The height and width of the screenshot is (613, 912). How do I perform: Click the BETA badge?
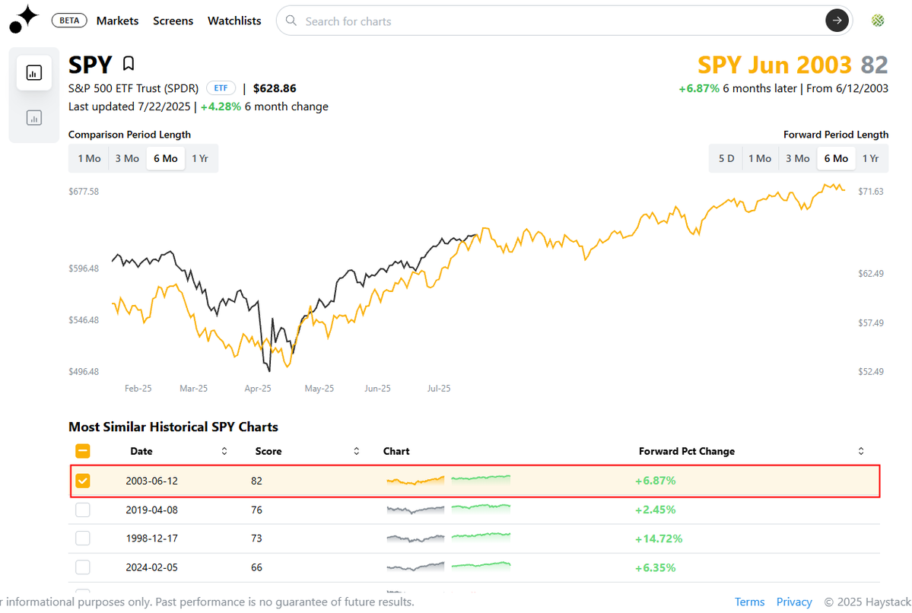coord(69,21)
